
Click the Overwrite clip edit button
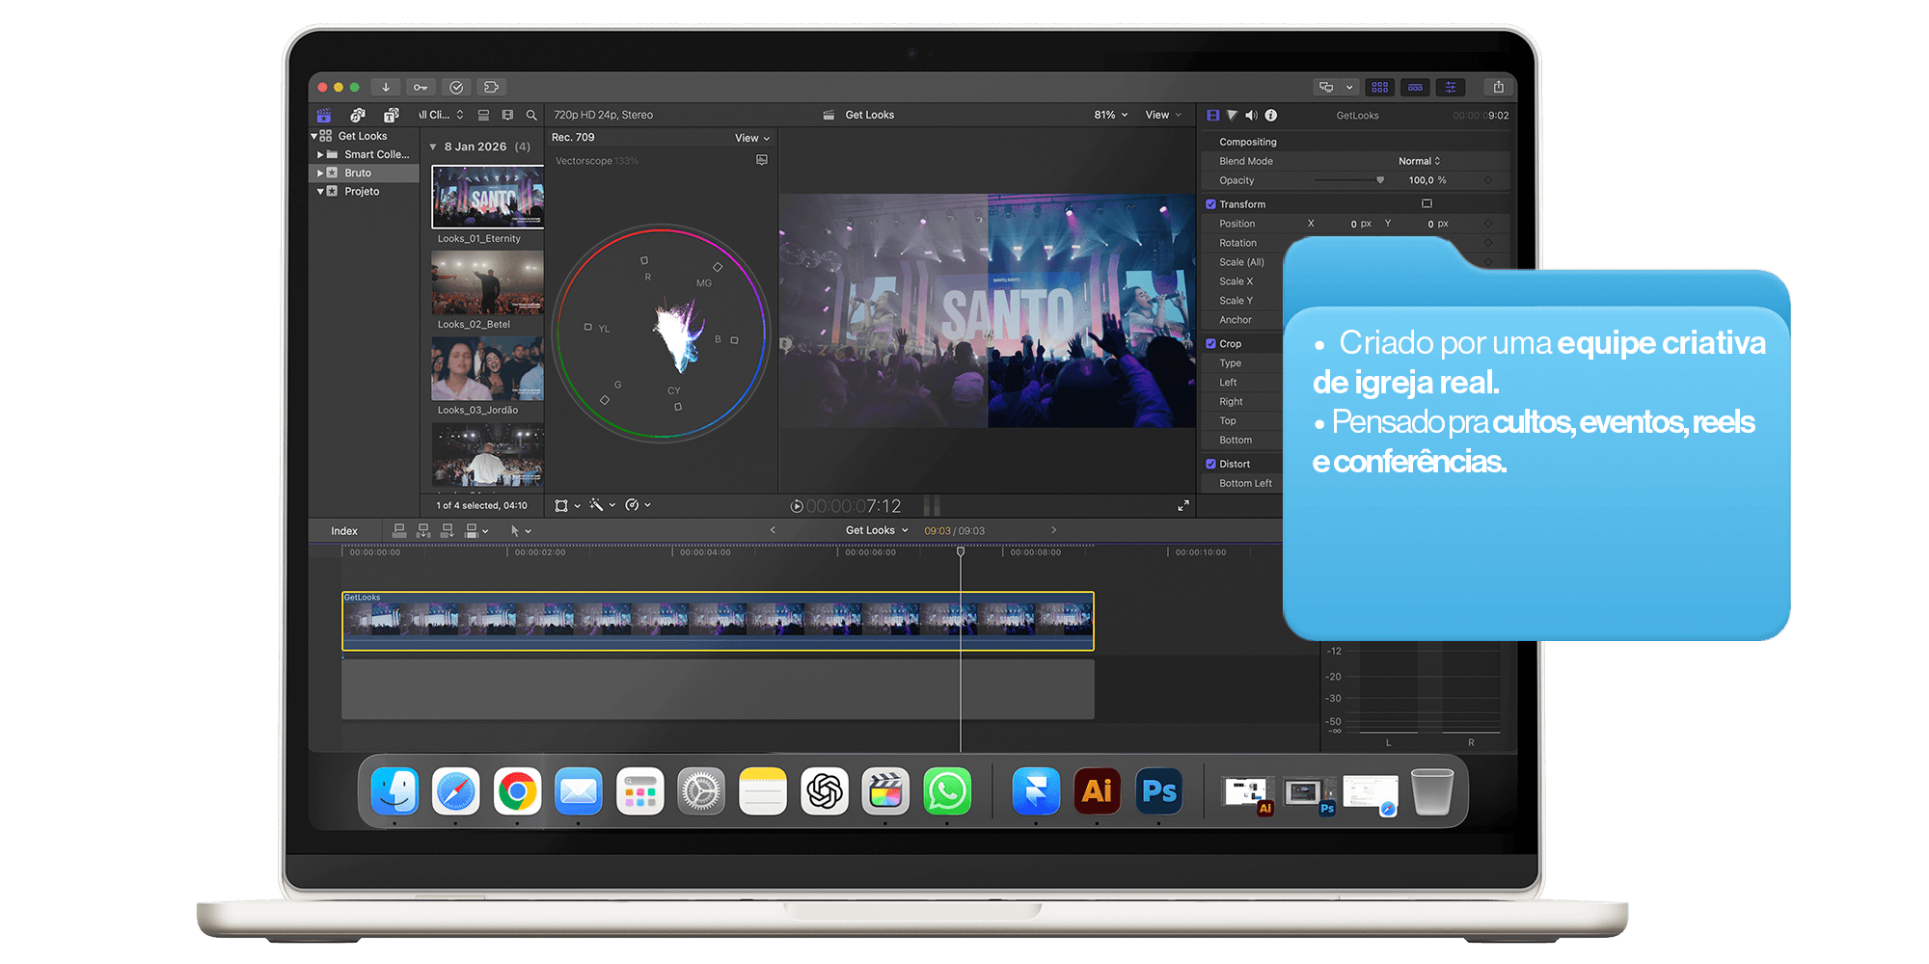pos(472,530)
